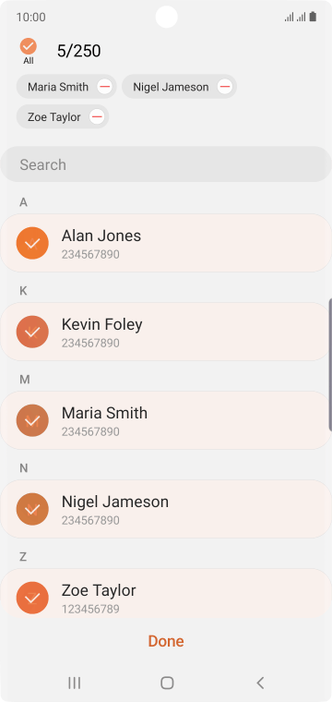Uncheck the Kevin Foley contact checkmark
Image resolution: width=332 pixels, height=702 pixels.
[x=32, y=332]
